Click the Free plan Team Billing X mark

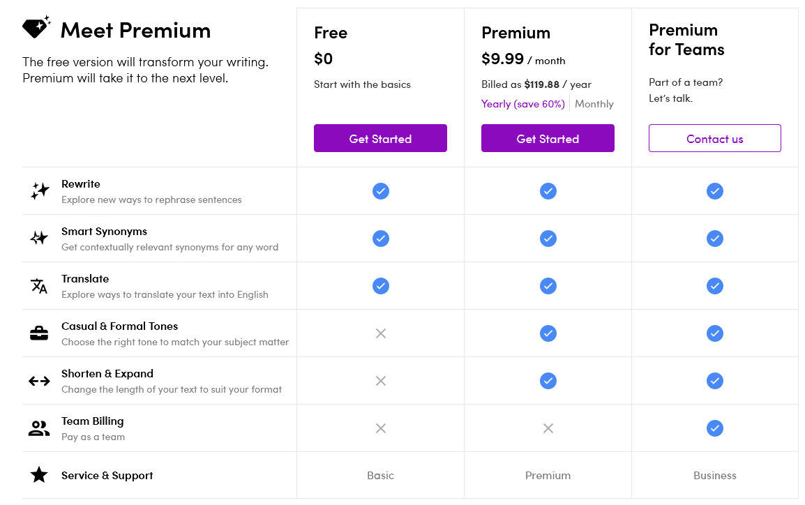pos(380,428)
